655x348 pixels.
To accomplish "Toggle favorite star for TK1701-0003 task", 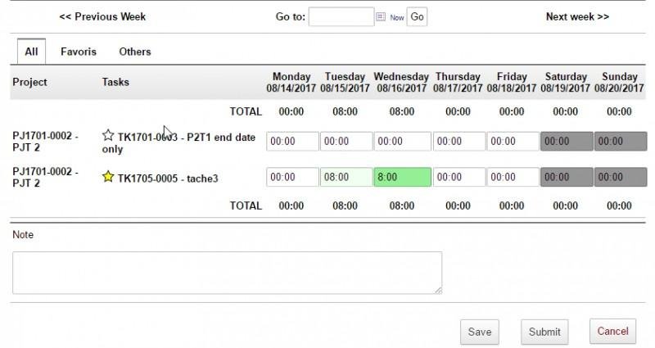I will (108, 135).
